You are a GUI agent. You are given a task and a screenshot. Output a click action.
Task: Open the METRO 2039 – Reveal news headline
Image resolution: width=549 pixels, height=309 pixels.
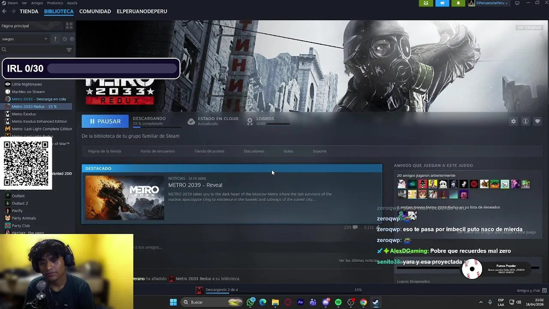195,185
